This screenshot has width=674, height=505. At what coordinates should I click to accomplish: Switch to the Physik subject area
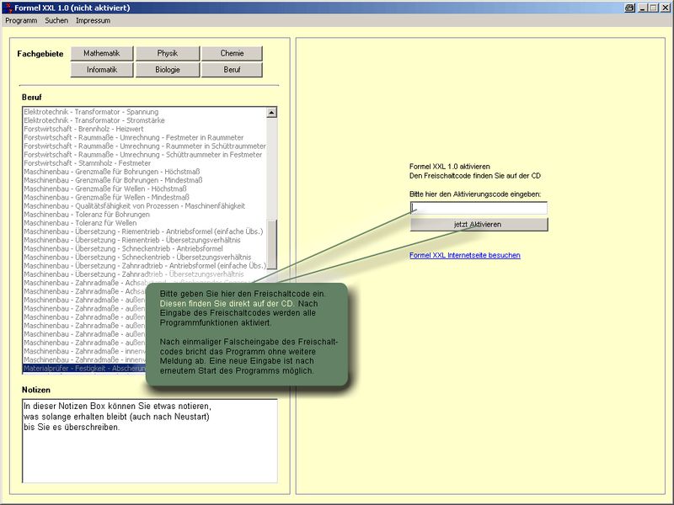[167, 53]
